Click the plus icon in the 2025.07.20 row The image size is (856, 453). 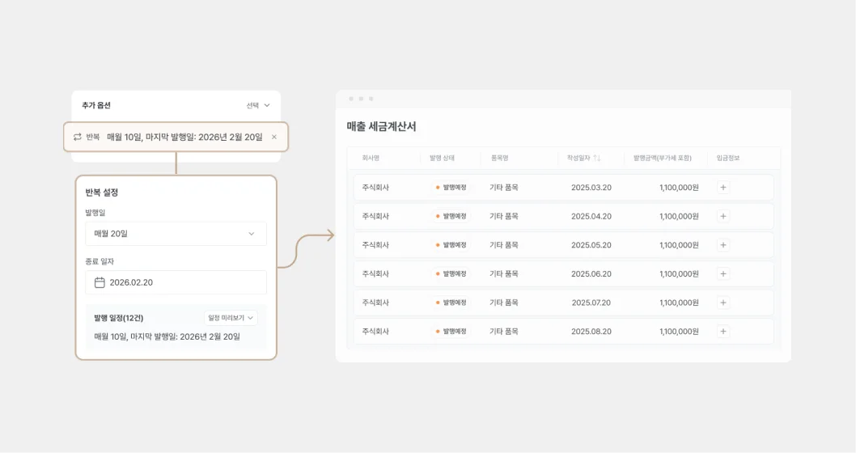point(723,303)
